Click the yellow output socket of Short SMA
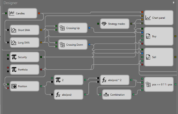Viewport: 178px width, 114px height. 41,30
